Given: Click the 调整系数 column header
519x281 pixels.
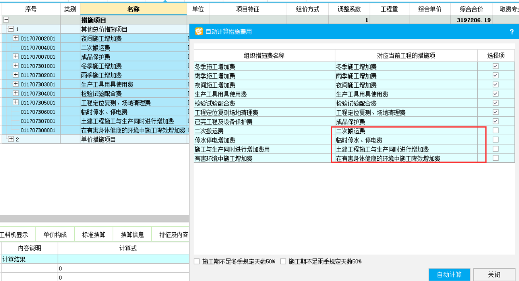Looking at the screenshot, I should tap(349, 9).
